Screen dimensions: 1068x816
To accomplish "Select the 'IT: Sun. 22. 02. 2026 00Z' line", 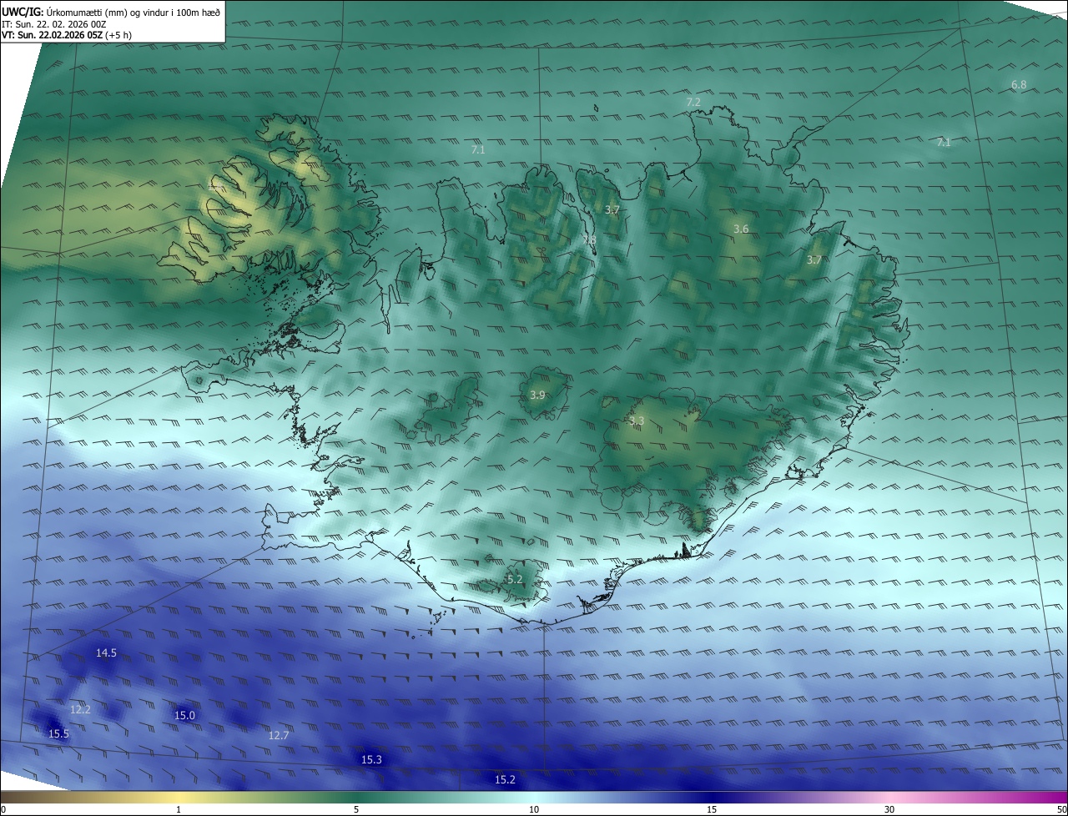I will (x=54, y=24).
